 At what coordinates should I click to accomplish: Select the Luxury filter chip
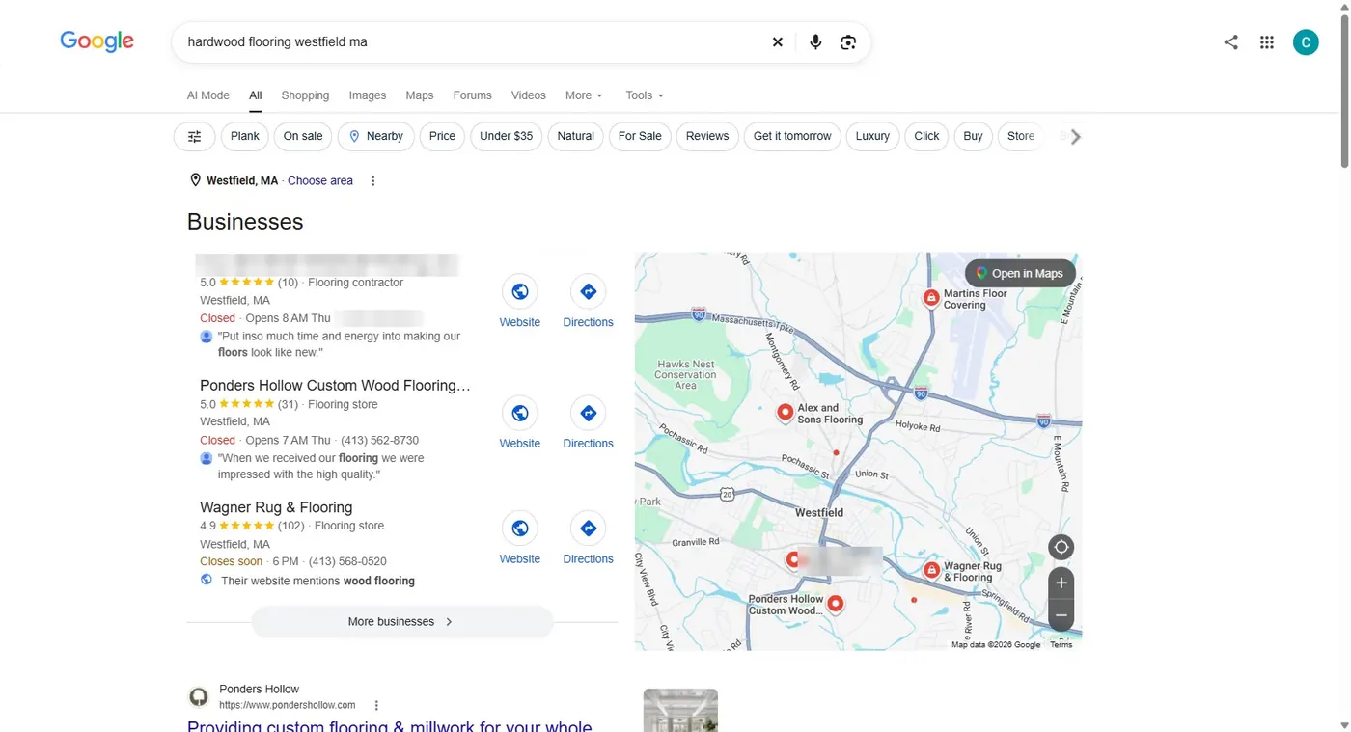coord(872,136)
